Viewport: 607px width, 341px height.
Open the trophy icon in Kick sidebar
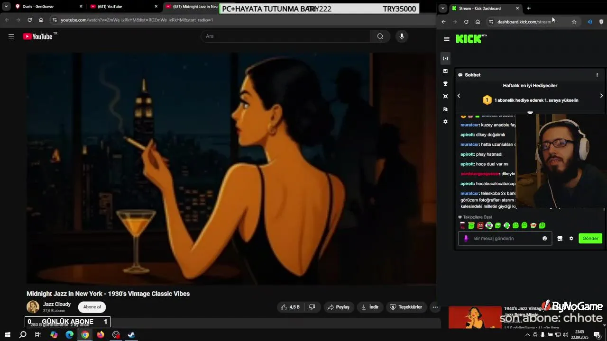(x=445, y=84)
